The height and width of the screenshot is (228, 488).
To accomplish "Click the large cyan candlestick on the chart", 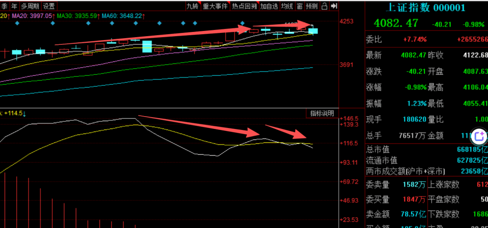I will pyautogui.click(x=147, y=46).
